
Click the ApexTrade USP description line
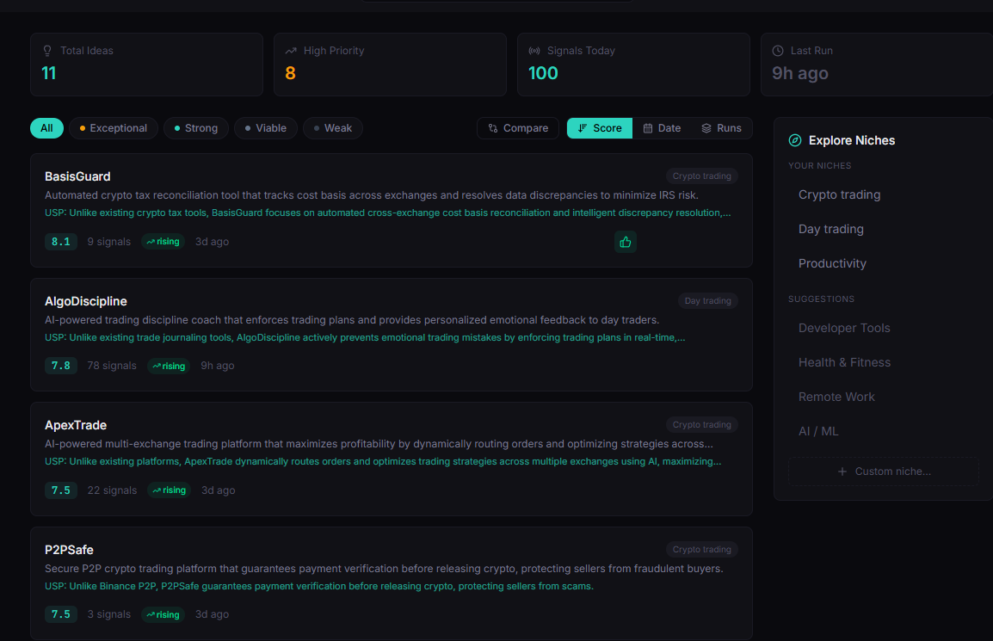click(x=383, y=462)
